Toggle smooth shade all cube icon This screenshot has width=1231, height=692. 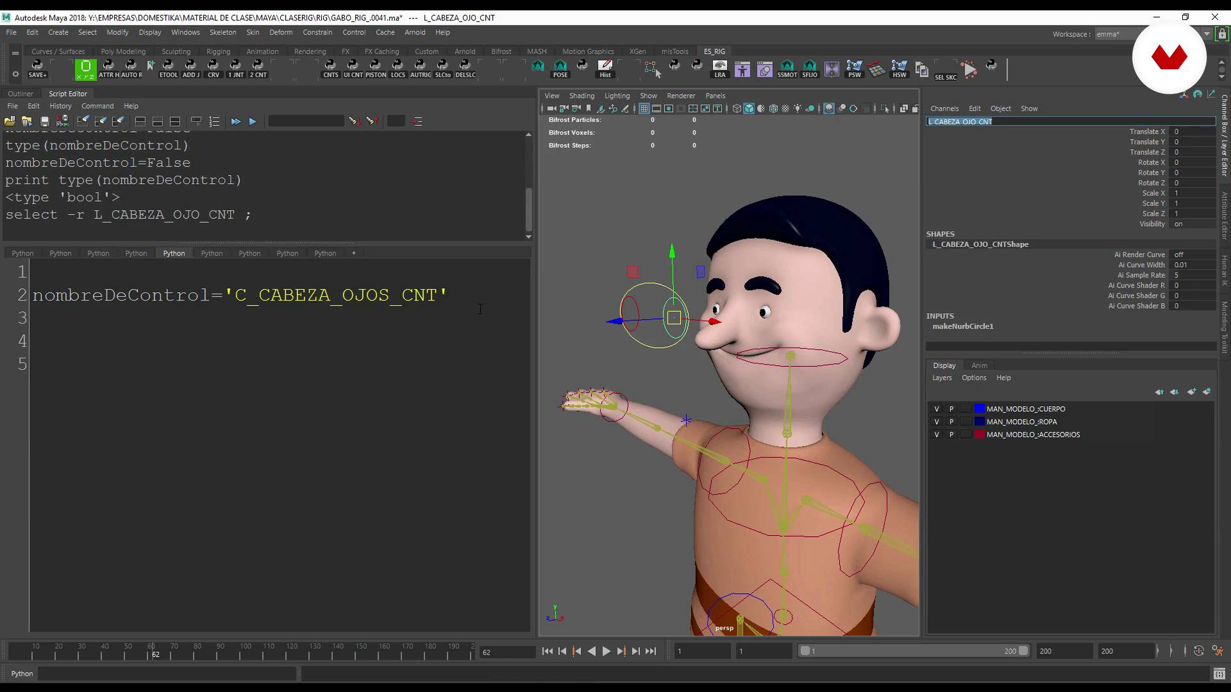click(749, 108)
